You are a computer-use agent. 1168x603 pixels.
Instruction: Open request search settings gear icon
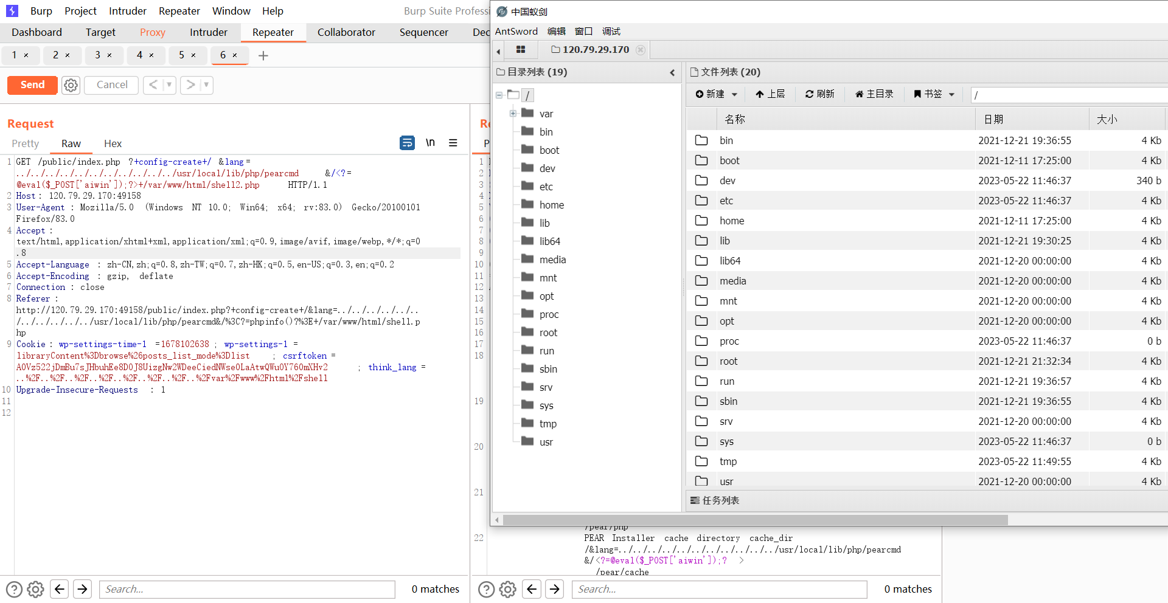(x=36, y=589)
